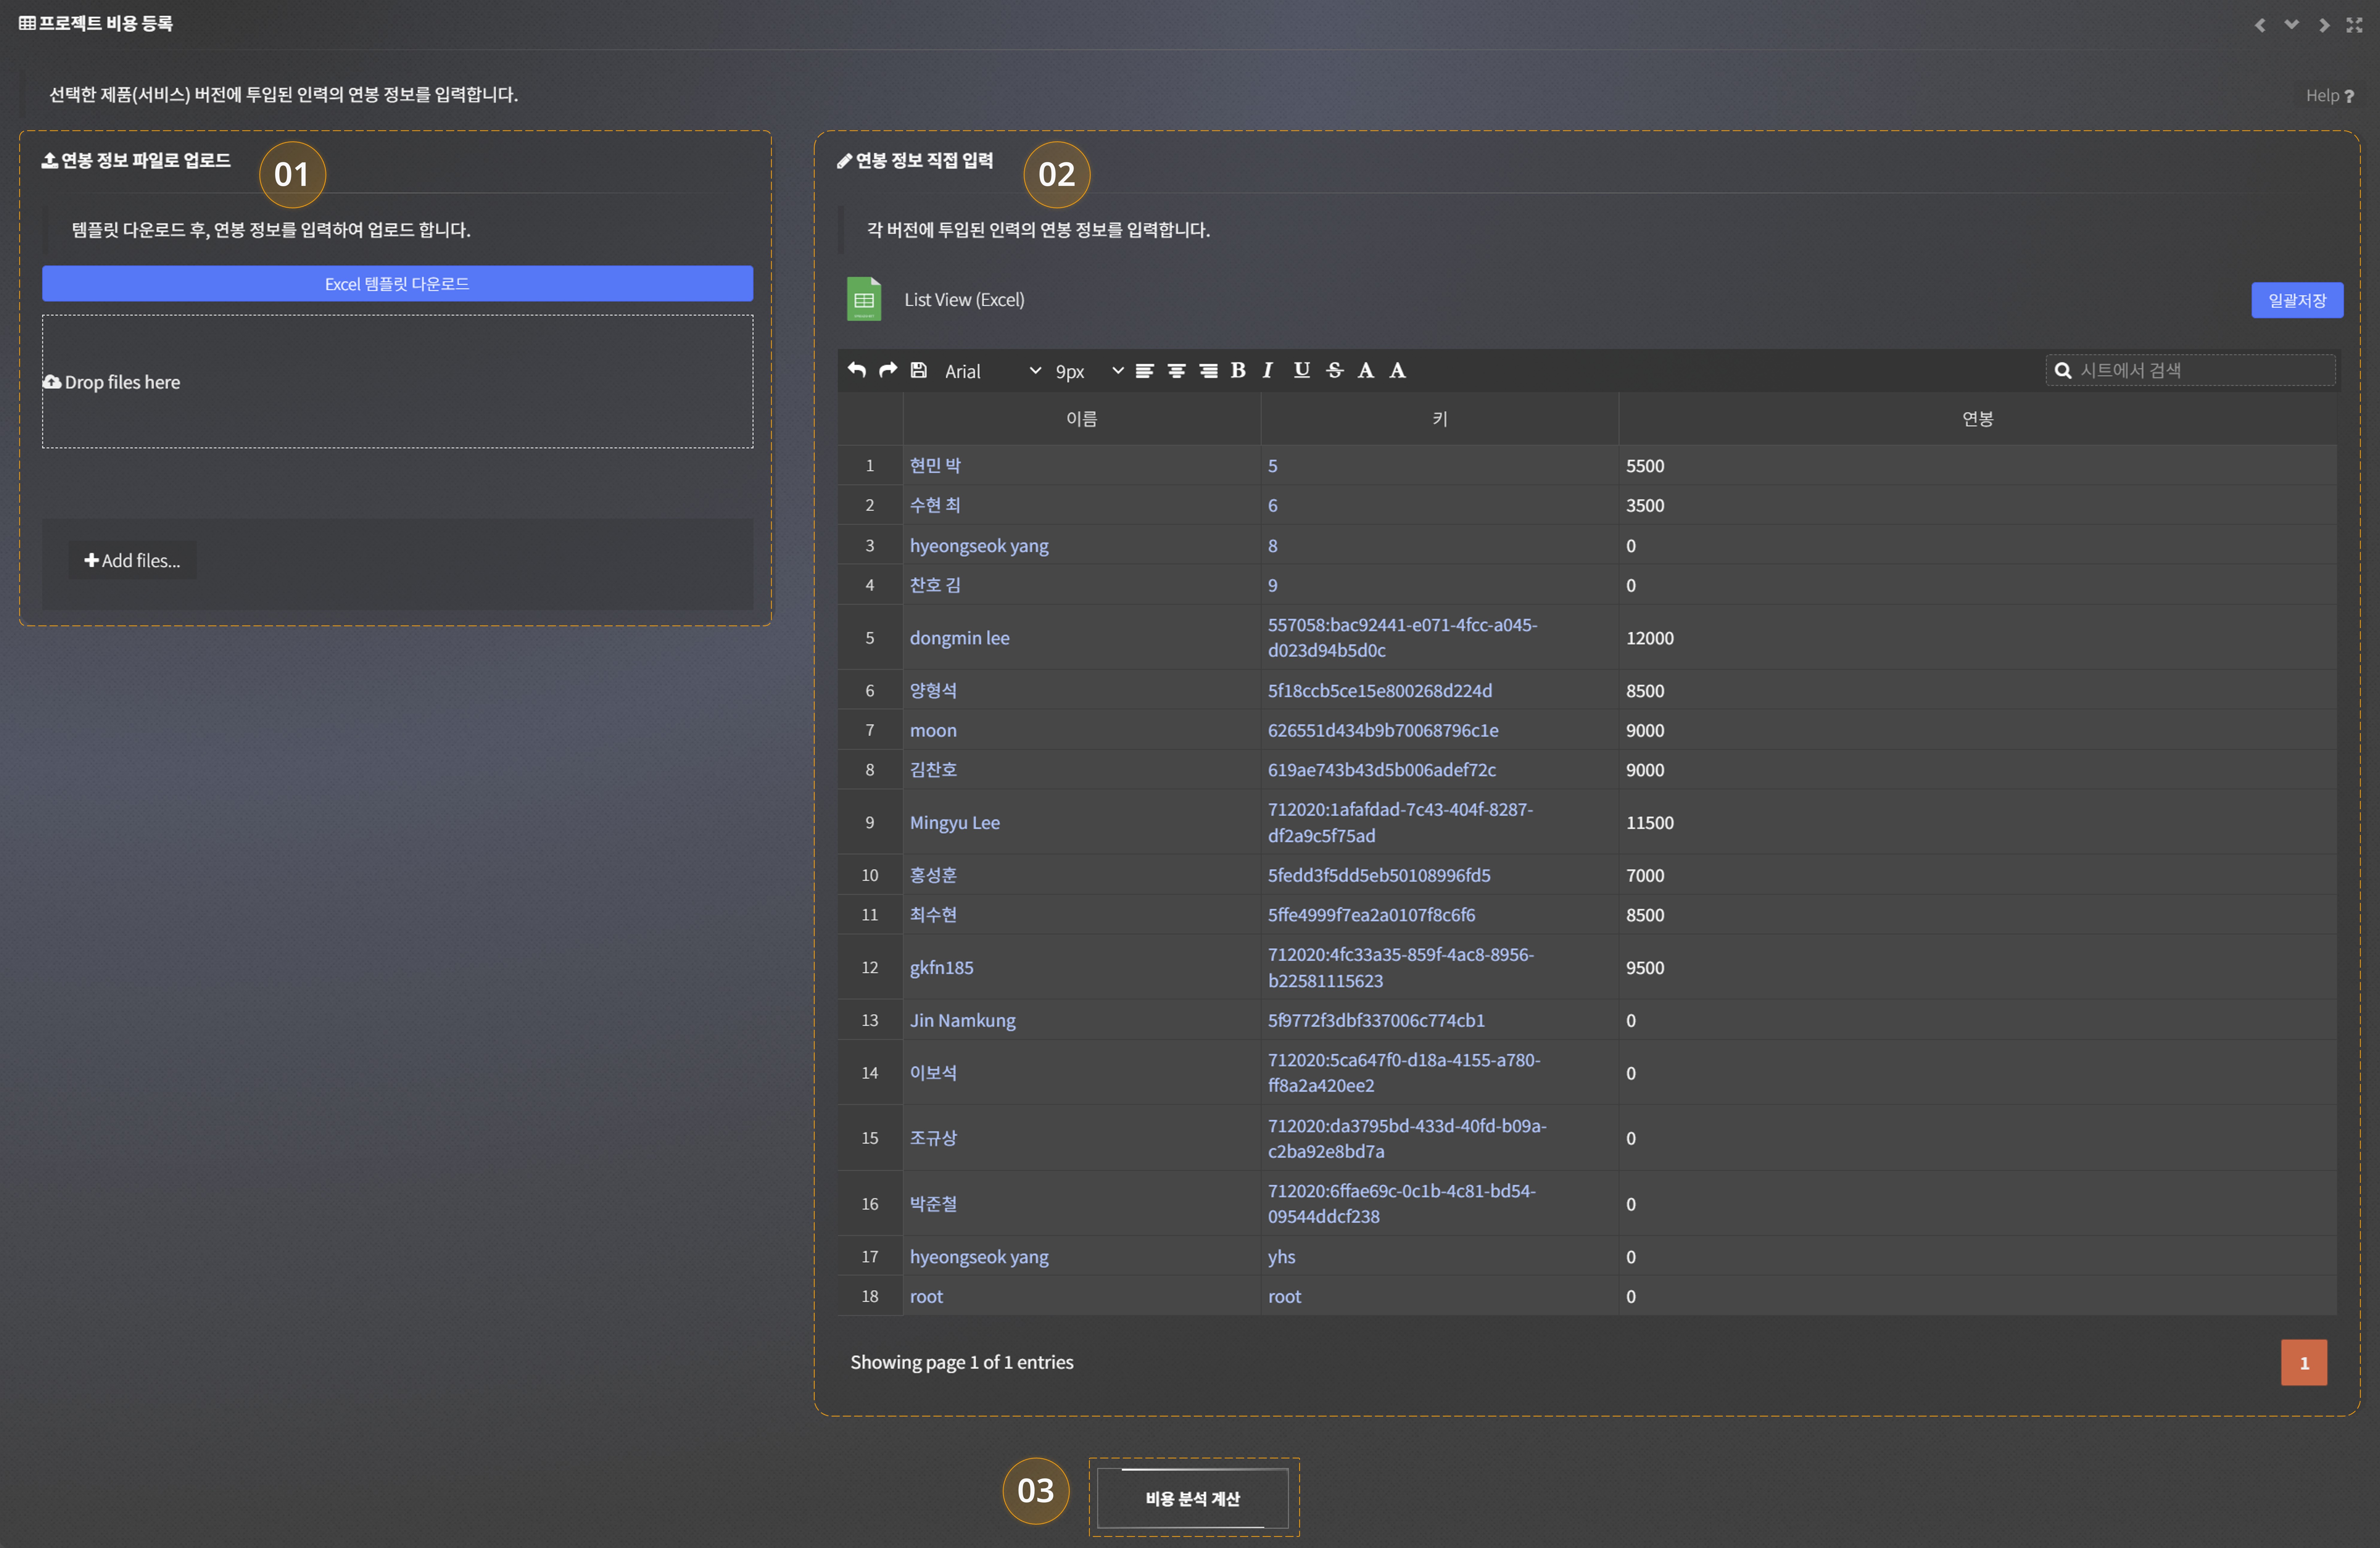This screenshot has width=2380, height=1548.
Task: Click the green List View Excel icon
Action: click(864, 299)
